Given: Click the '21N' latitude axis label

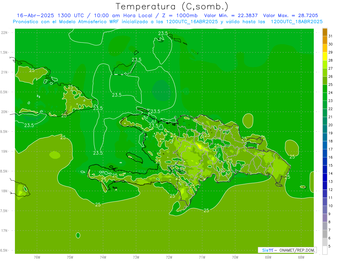Looking at the screenshot, I should tap(5, 72).
